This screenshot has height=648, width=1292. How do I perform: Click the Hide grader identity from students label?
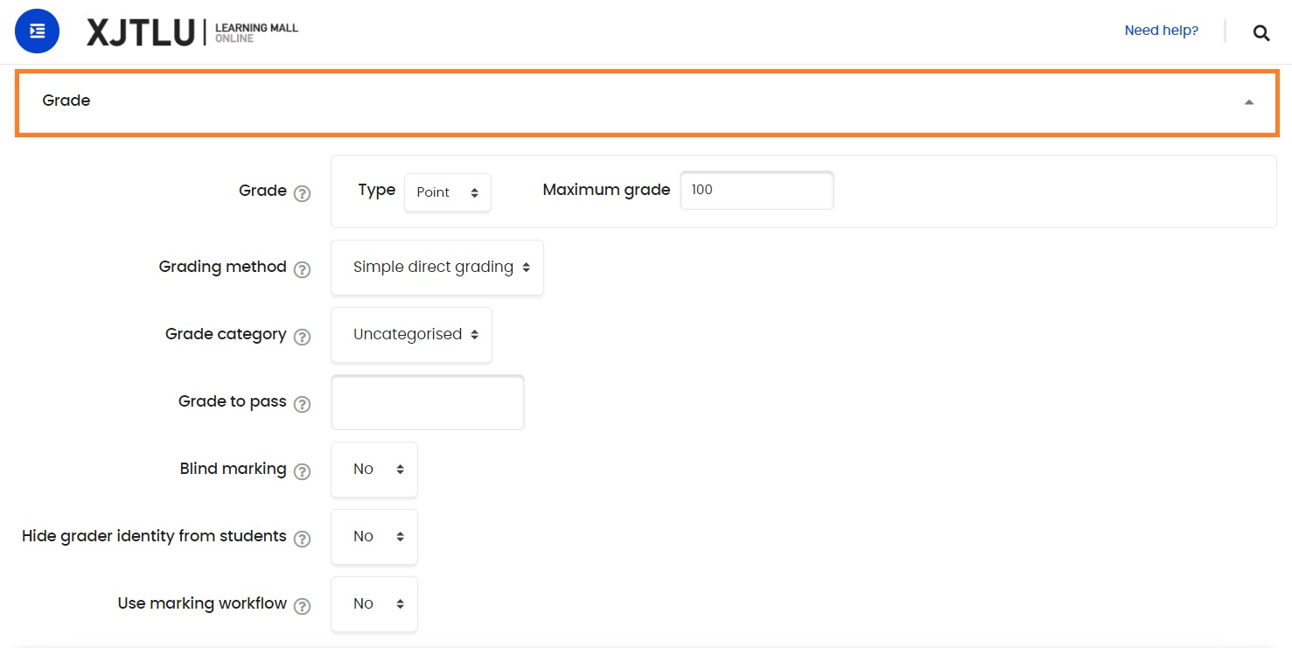coord(154,536)
